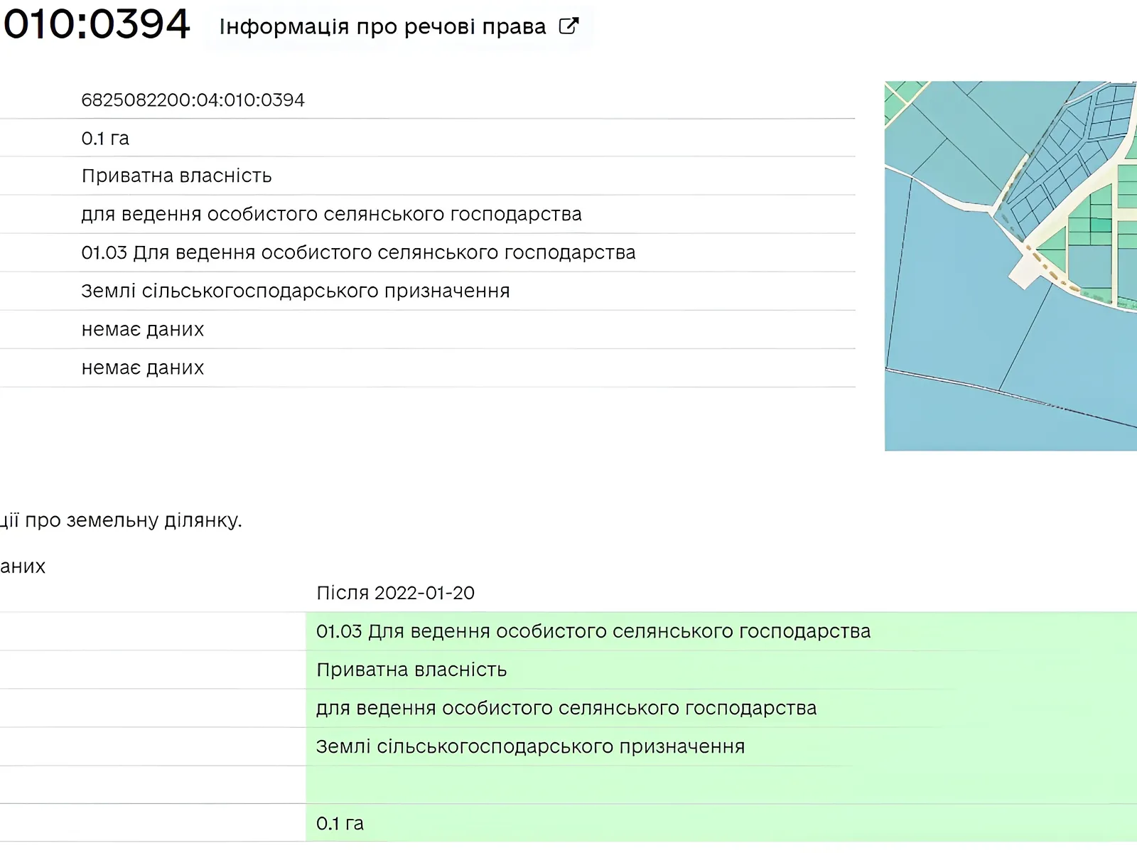1137x853 pixels.
Task: Click the green-highlighted Землі сільськогосподарського призначення cell
Action: click(530, 746)
